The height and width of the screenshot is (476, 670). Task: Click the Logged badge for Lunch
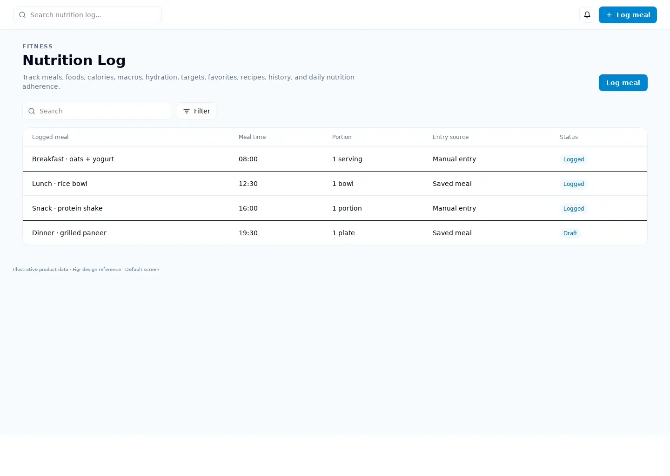click(574, 184)
